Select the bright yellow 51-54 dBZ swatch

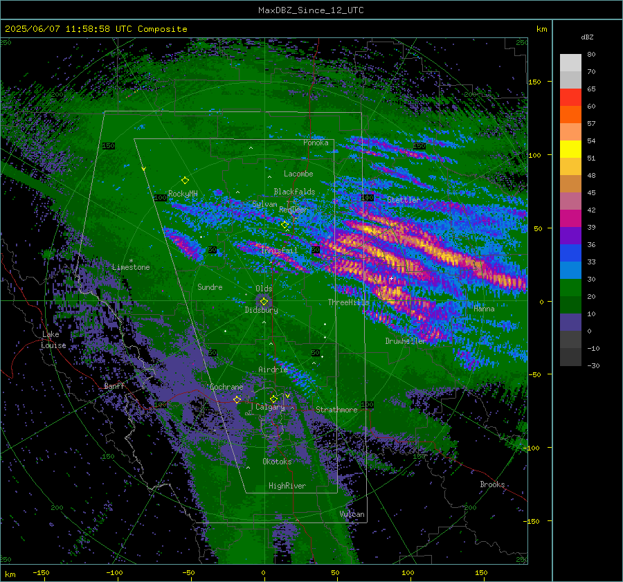570,149
